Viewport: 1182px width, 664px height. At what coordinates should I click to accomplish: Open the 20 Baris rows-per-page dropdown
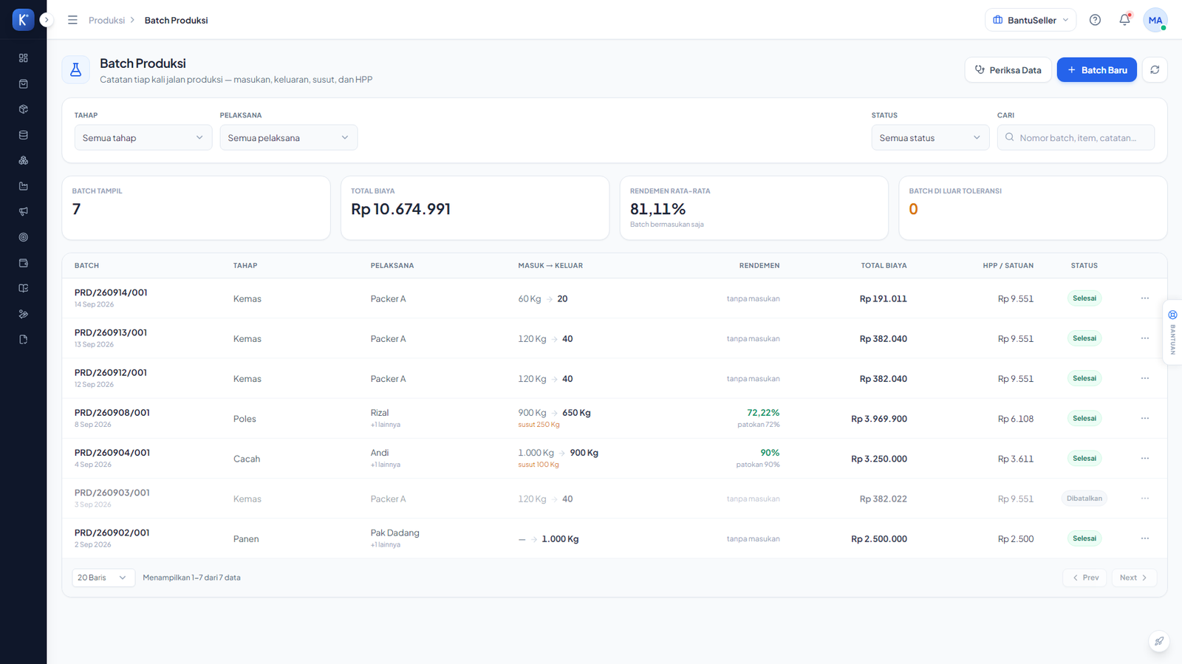pos(103,578)
